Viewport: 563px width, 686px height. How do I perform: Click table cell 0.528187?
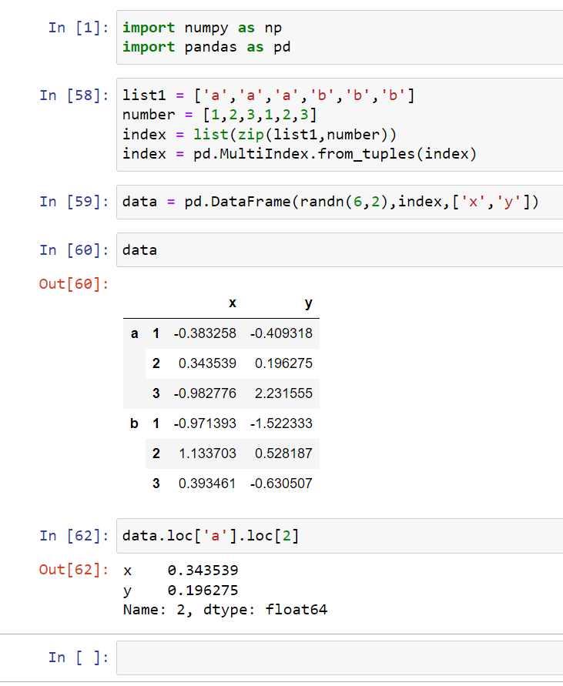coord(283,453)
